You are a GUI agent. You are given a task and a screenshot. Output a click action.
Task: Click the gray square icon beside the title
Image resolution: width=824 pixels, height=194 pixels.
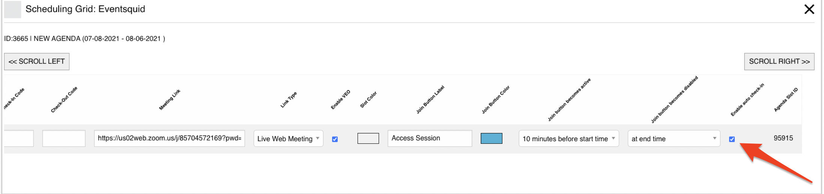pyautogui.click(x=13, y=9)
